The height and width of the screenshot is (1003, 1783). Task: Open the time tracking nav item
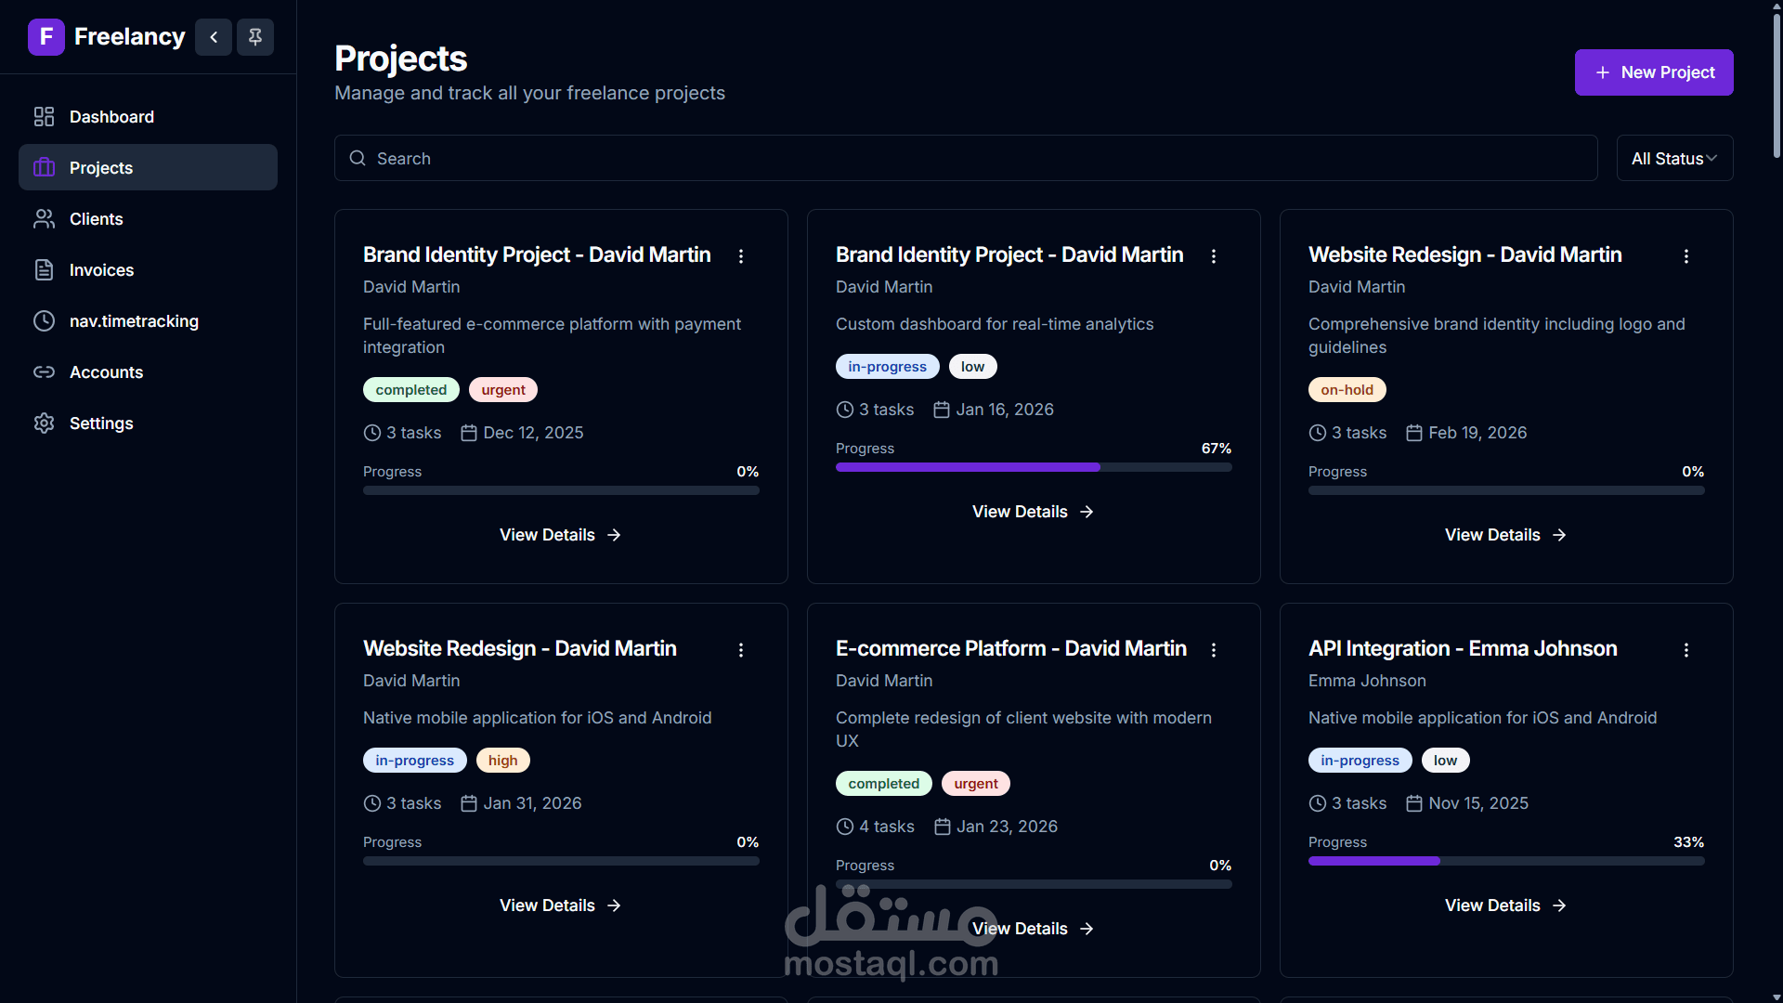tap(134, 321)
